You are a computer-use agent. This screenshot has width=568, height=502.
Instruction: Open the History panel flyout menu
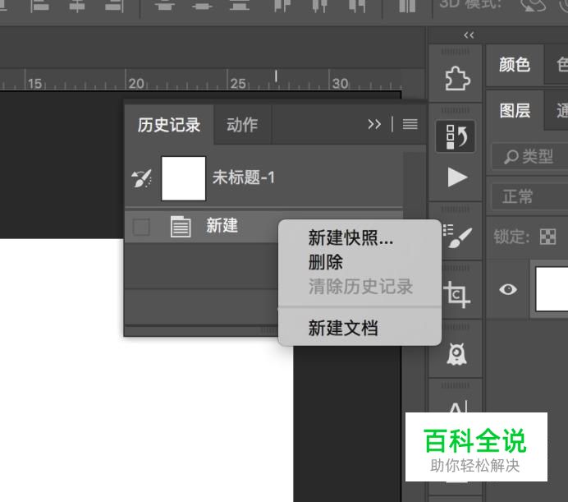point(410,124)
